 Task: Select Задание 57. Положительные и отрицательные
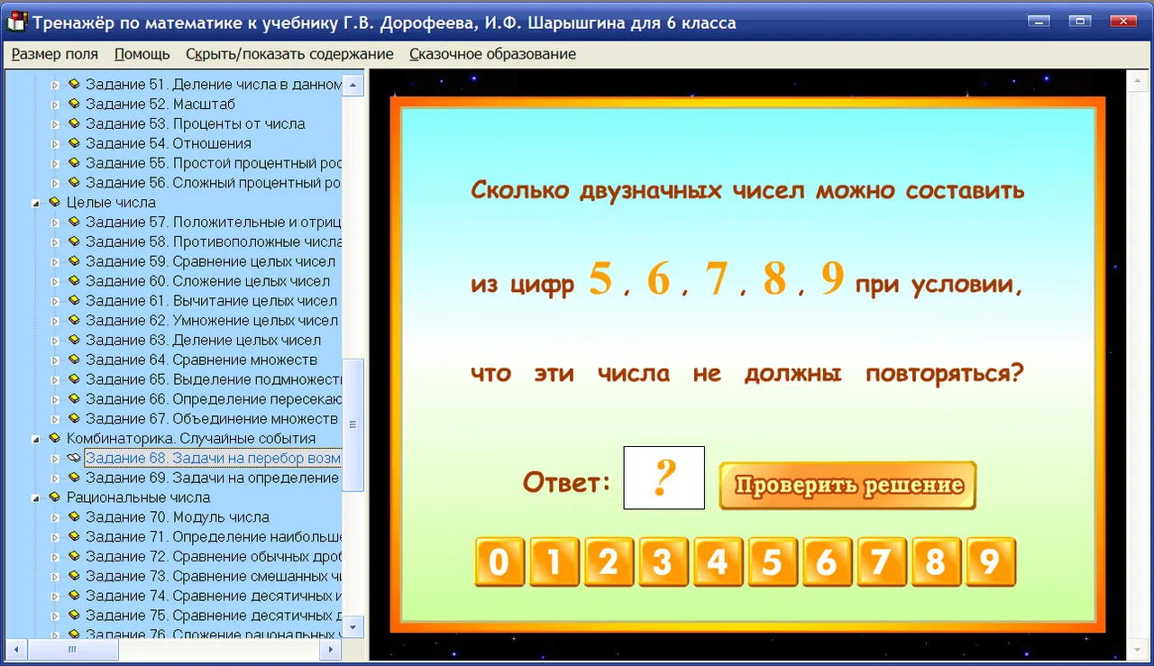point(214,222)
